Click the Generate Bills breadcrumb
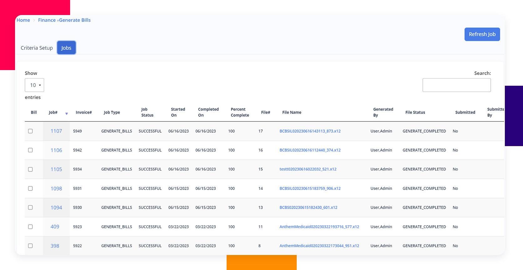The image size is (523, 270). pyautogui.click(x=75, y=20)
